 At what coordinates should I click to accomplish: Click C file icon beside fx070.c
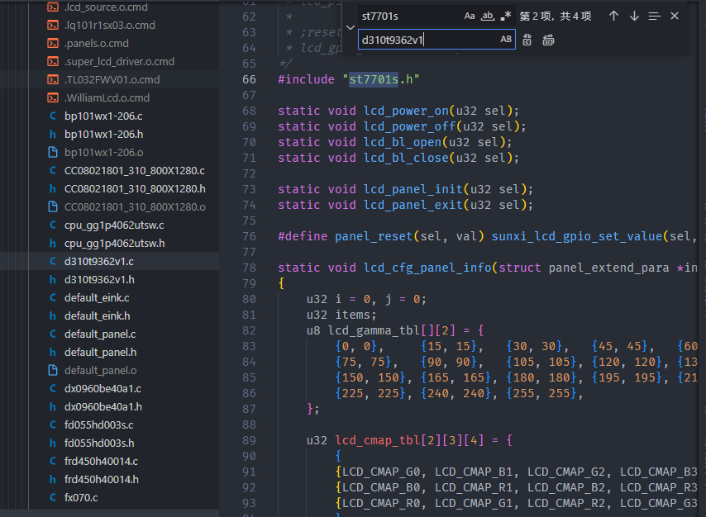tap(52, 498)
